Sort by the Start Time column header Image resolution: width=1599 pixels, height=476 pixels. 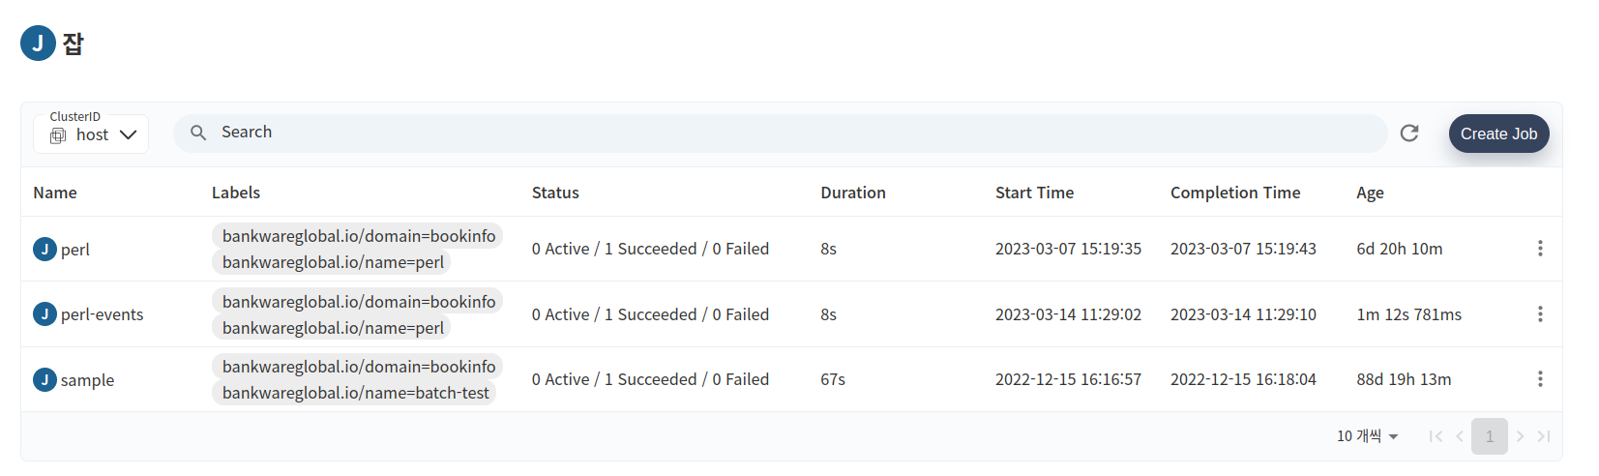click(x=1034, y=193)
